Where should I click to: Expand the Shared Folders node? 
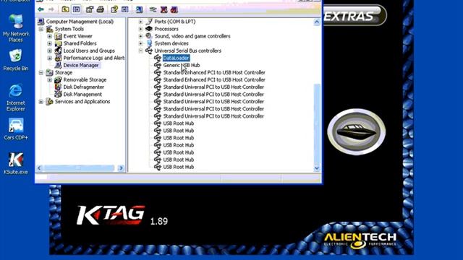[50, 43]
